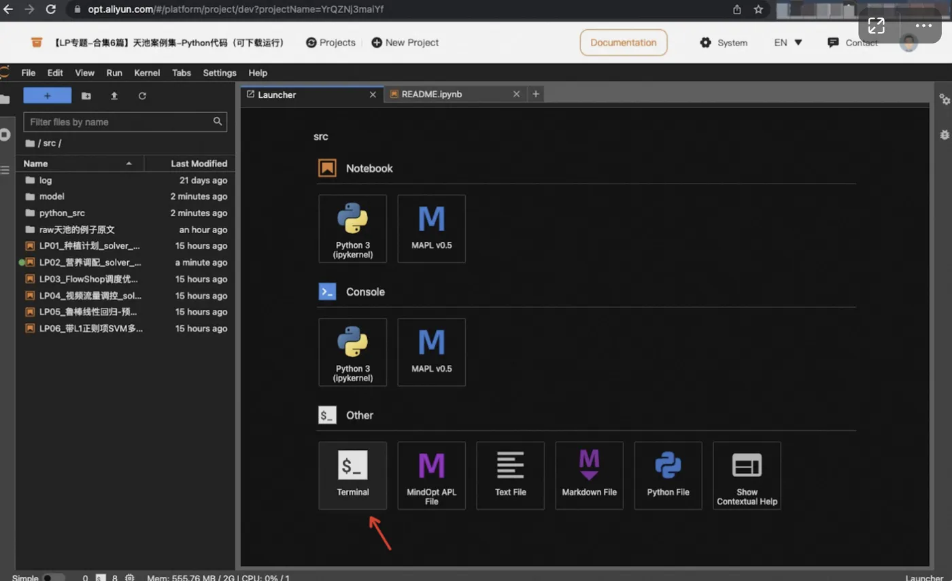Open the Help menu
Image resolution: width=952 pixels, height=581 pixels.
click(x=258, y=73)
